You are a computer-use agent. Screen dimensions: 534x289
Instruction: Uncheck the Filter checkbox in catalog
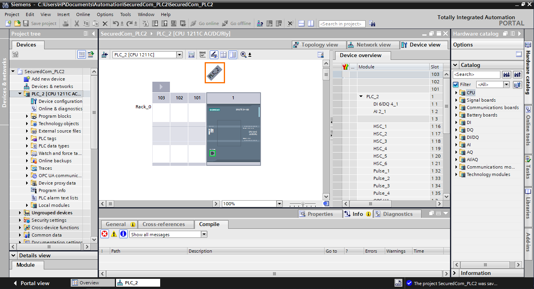[x=455, y=84]
